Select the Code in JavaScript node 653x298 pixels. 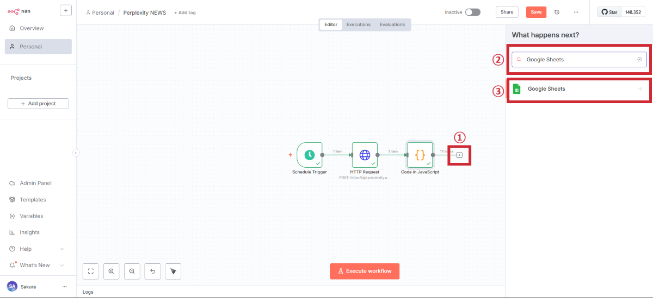tap(420, 155)
